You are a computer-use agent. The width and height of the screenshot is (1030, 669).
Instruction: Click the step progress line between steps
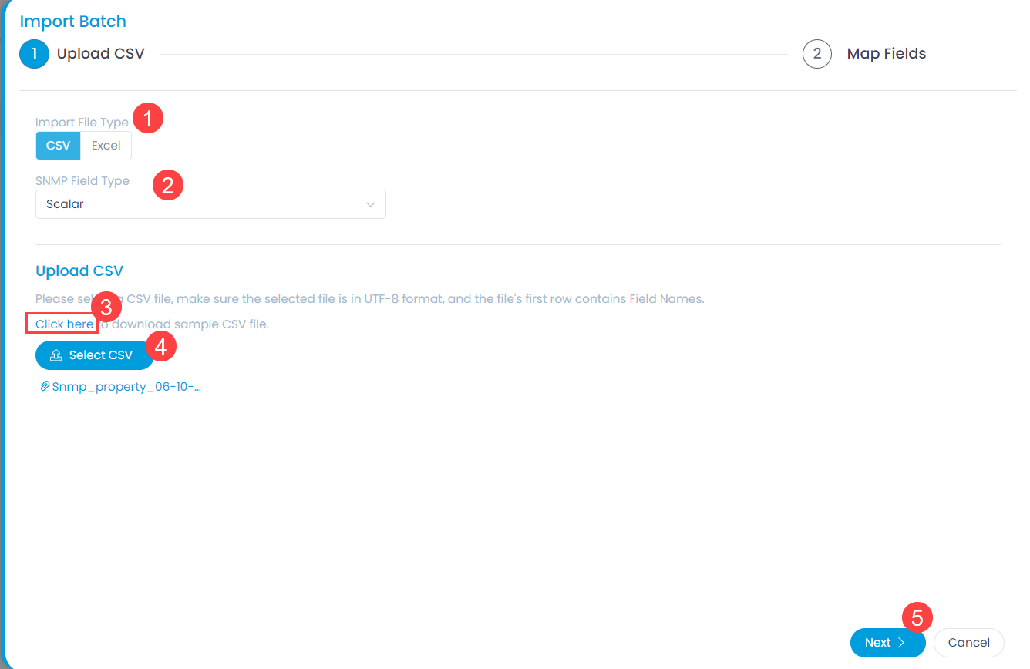463,54
